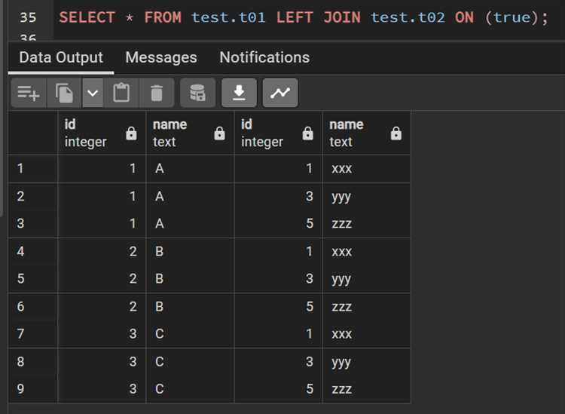Switch to the Messages tab
Image resolution: width=565 pixels, height=414 pixels.
point(161,57)
